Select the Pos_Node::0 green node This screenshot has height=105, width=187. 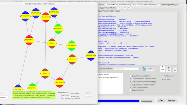click(x=72, y=45)
